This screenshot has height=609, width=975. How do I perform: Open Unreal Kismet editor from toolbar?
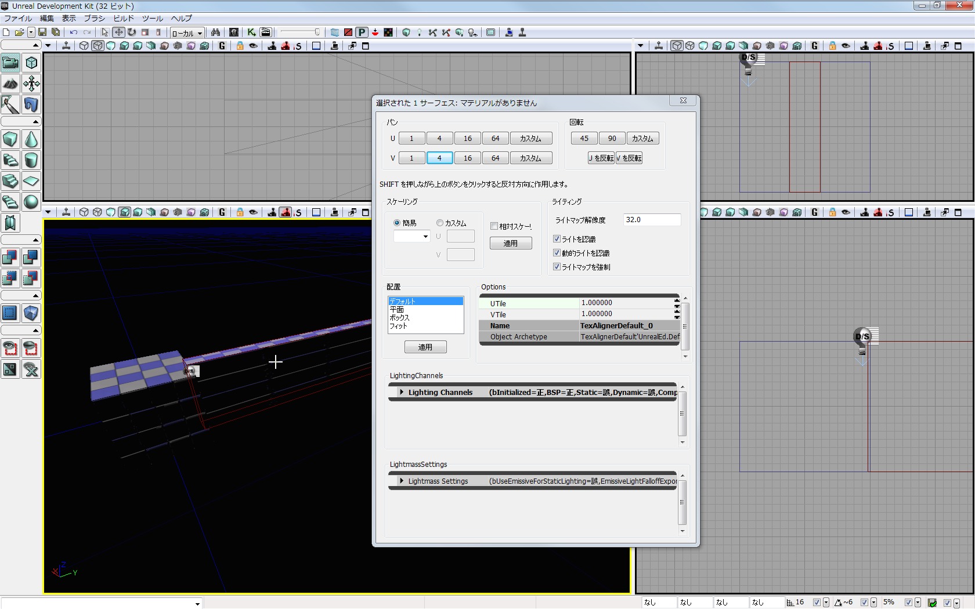[x=251, y=32]
